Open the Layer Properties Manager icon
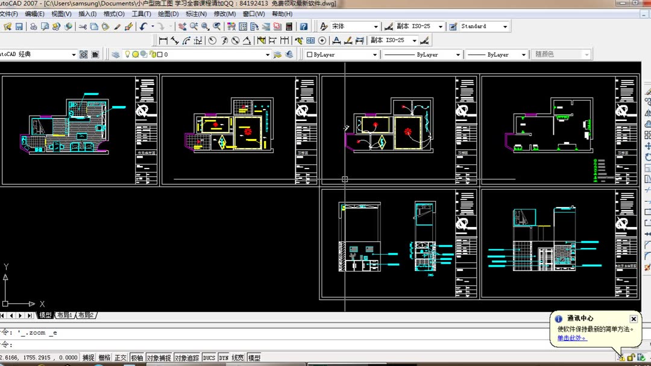Viewport: 651px width, 366px height. pos(116,54)
